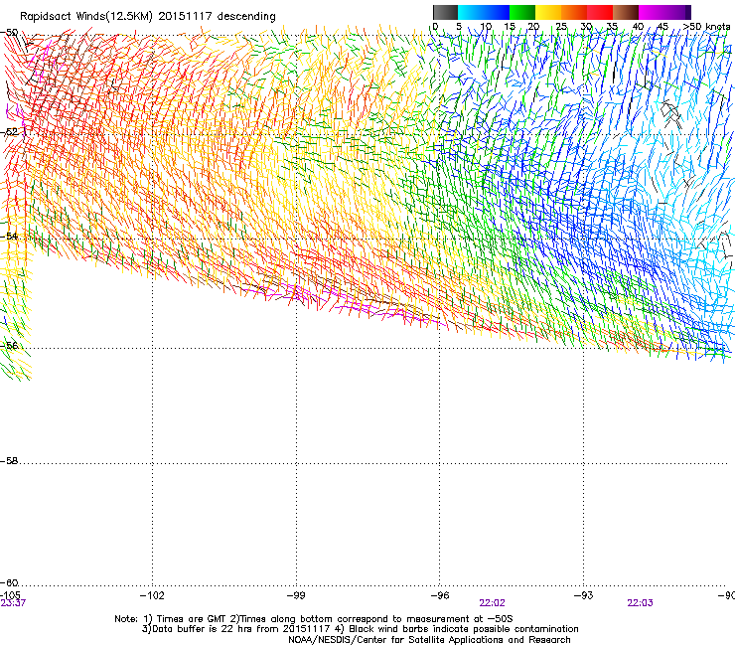Click the purple '22:02' time label

click(492, 603)
